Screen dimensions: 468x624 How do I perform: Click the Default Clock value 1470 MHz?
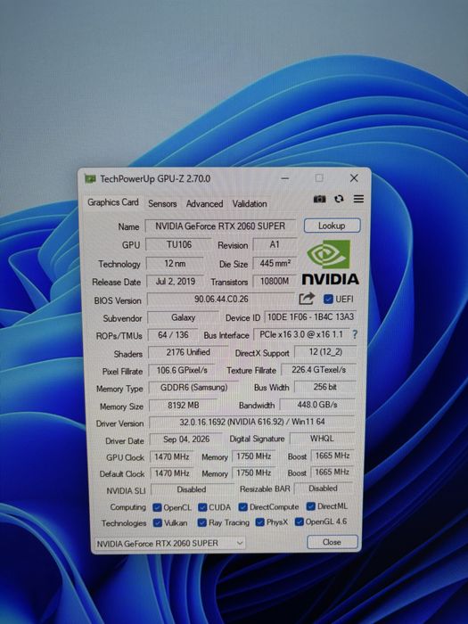[171, 473]
